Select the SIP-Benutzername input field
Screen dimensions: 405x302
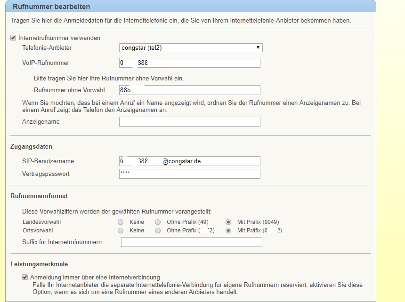(189, 161)
